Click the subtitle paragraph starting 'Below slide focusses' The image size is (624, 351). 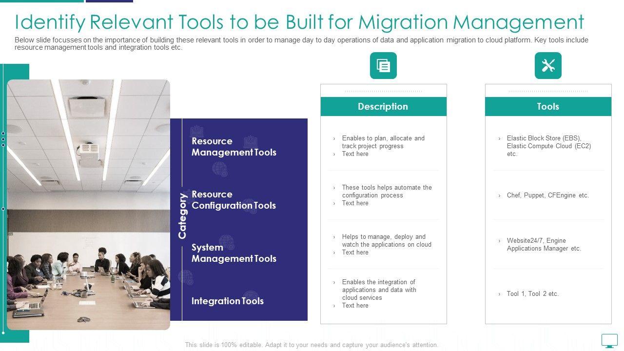coord(301,44)
